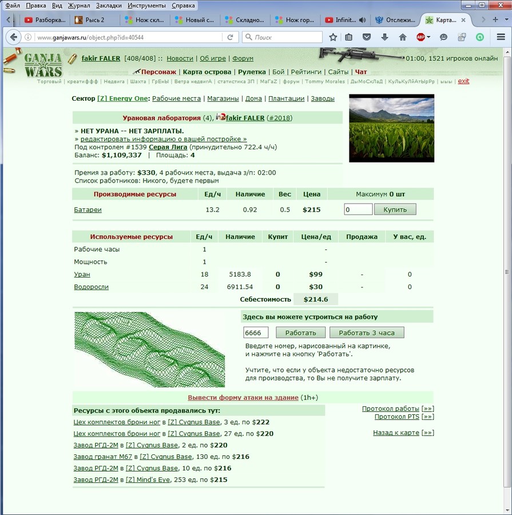Focus the Батареи purchase quantity field
Viewport: 512px width, 515px height.
[x=358, y=209]
